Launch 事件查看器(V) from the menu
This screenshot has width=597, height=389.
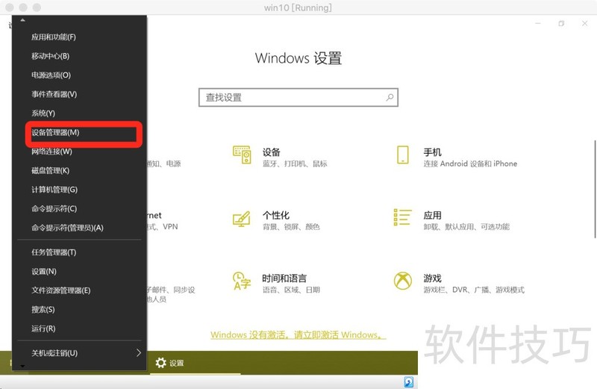click(79, 94)
